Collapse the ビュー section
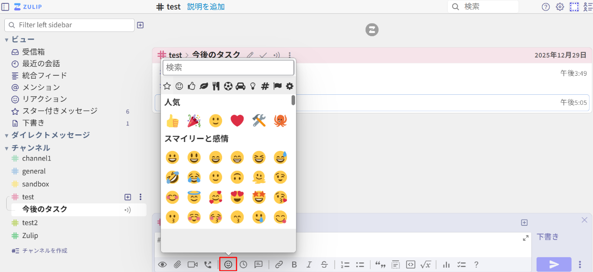593x272 pixels. point(7,40)
